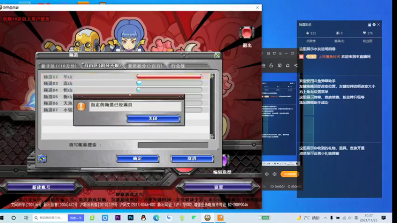Open gear settings beside orange button
Screen dimensions: 397x223
(274, 174)
